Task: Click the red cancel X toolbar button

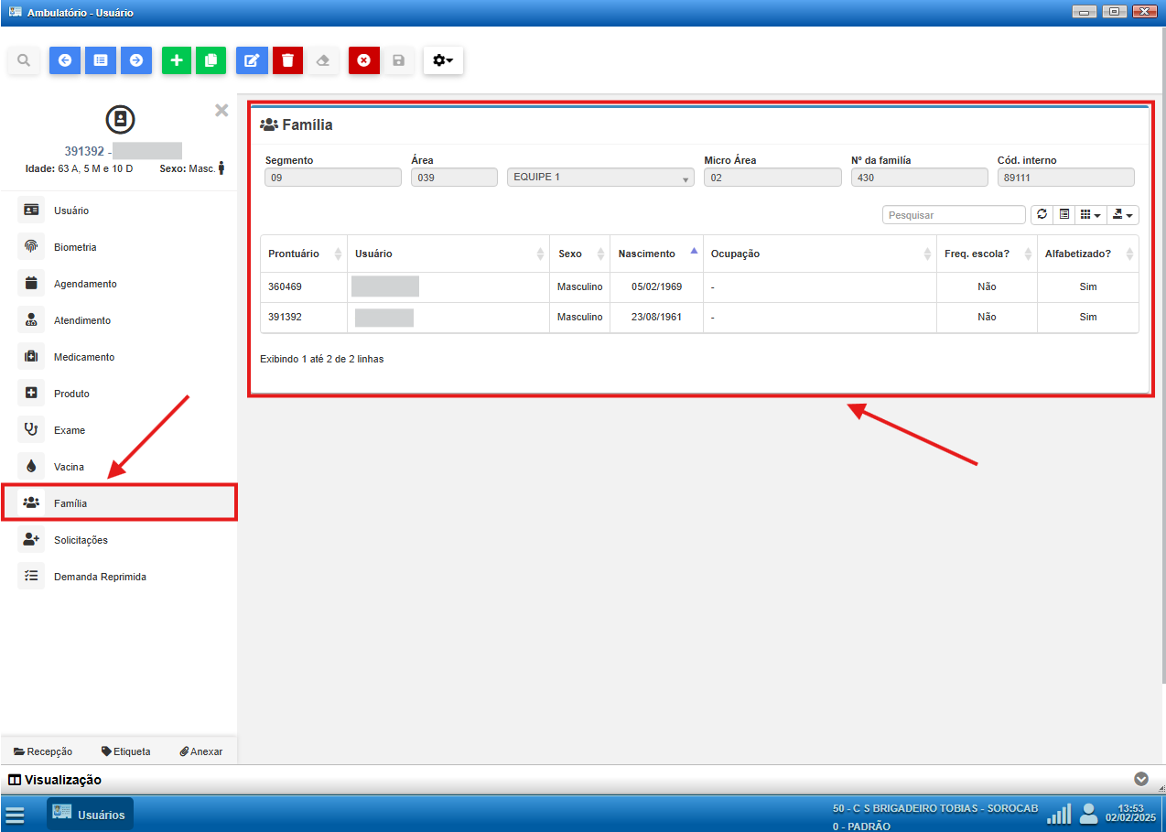Action: pyautogui.click(x=363, y=60)
